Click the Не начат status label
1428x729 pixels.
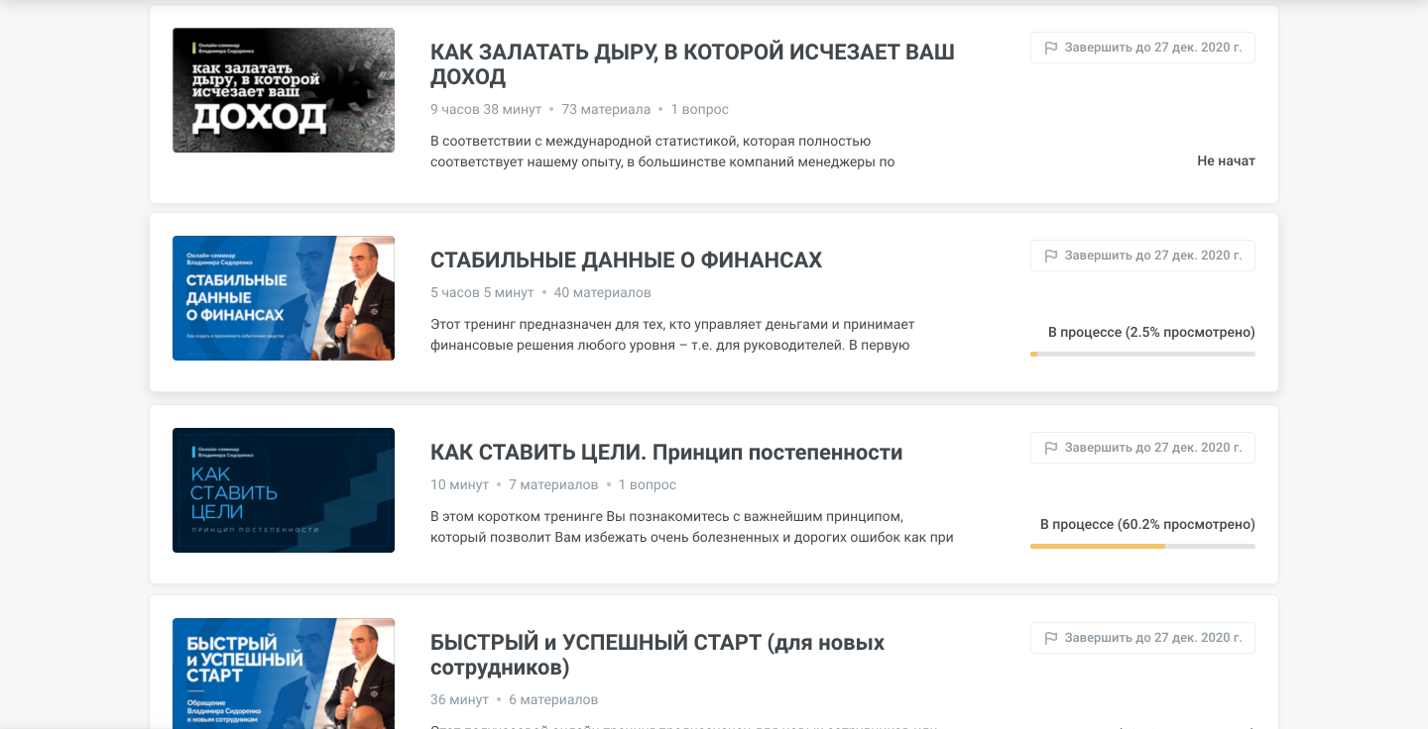(1226, 160)
